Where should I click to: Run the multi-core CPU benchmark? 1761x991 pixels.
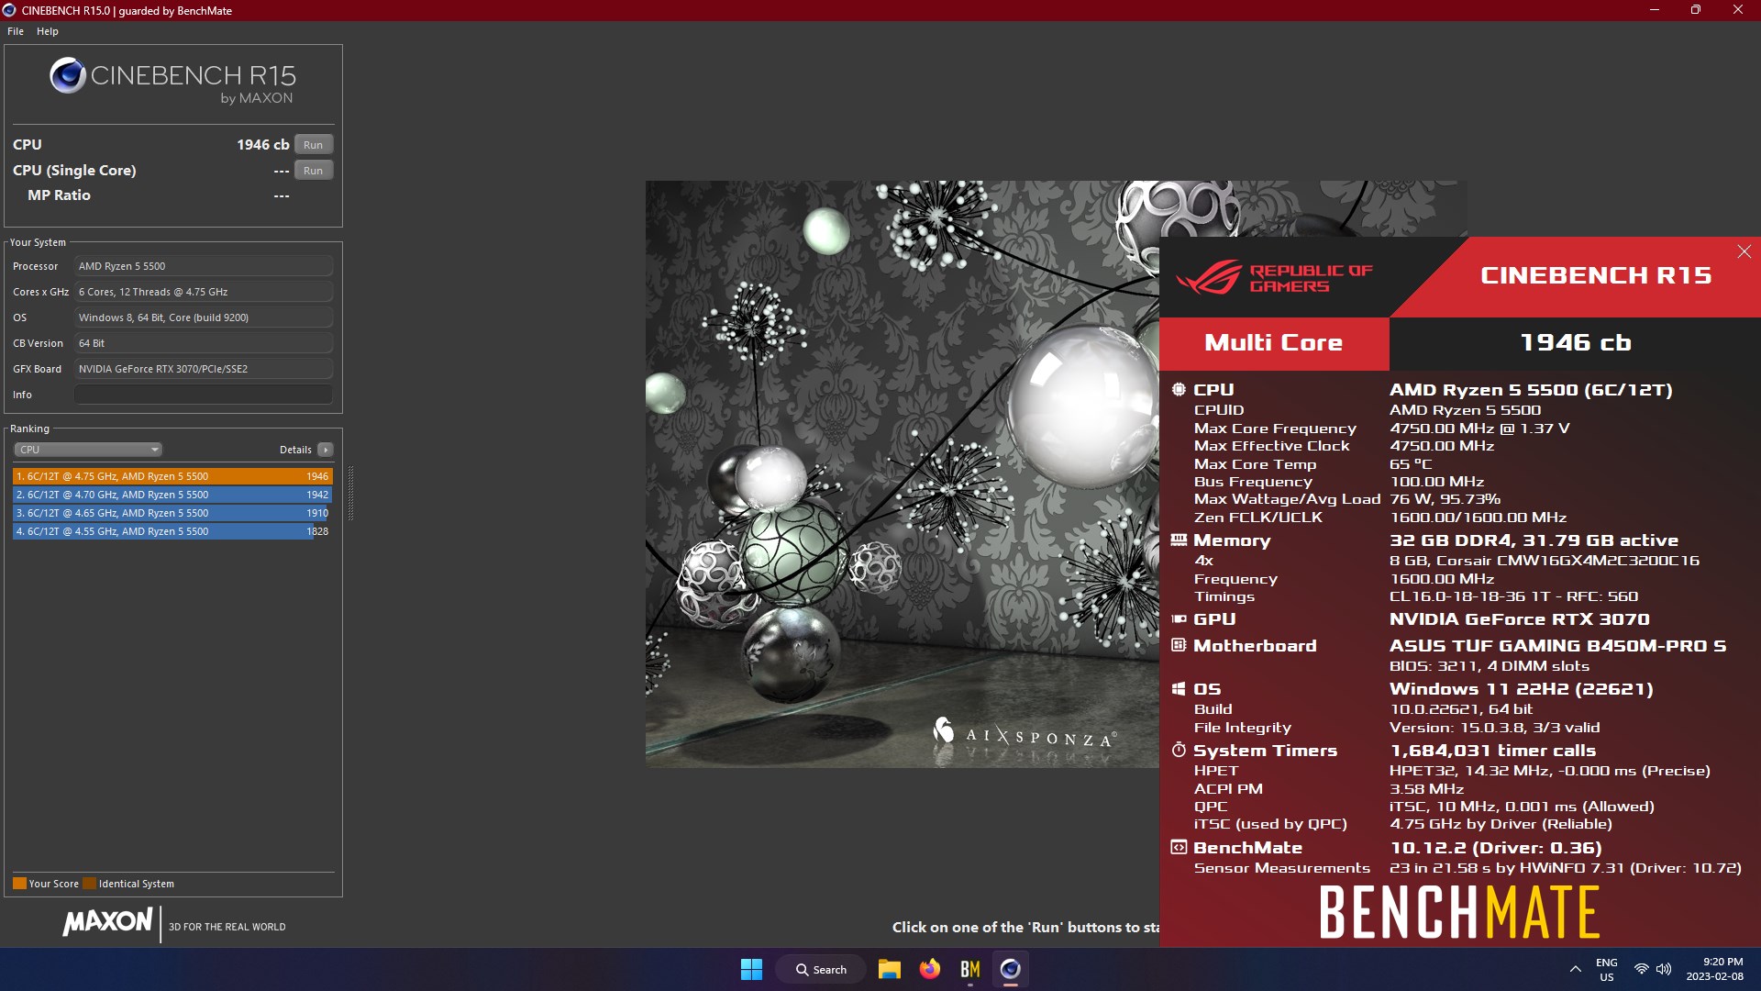(313, 145)
